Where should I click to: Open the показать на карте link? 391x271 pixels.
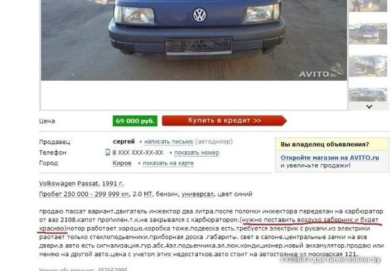pyautogui.click(x=168, y=164)
